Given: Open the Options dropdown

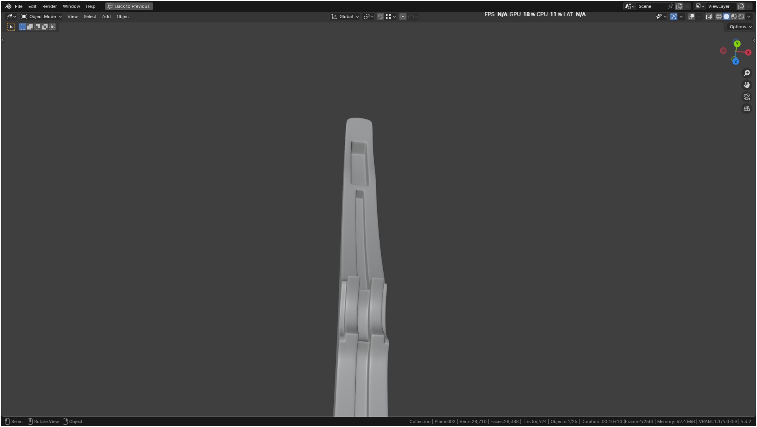Looking at the screenshot, I should click(x=740, y=27).
